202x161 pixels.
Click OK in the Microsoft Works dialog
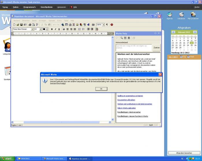coord(101,89)
